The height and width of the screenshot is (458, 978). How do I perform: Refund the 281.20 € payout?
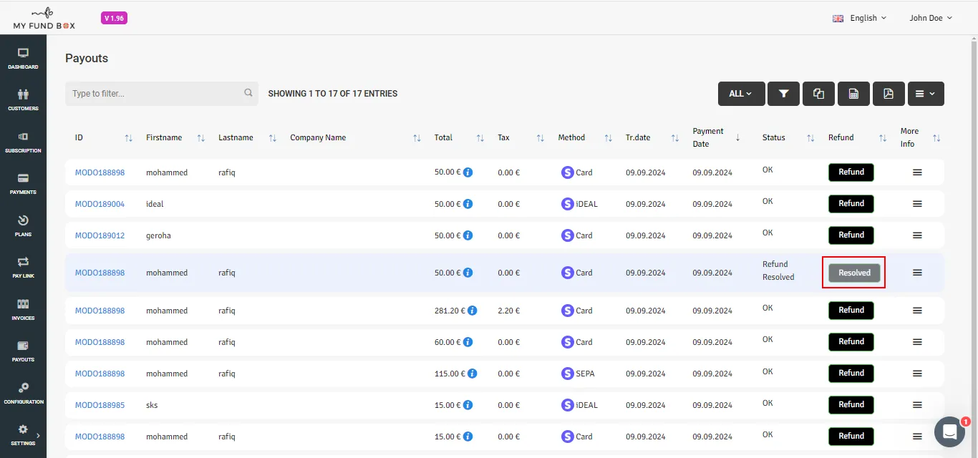tap(851, 311)
